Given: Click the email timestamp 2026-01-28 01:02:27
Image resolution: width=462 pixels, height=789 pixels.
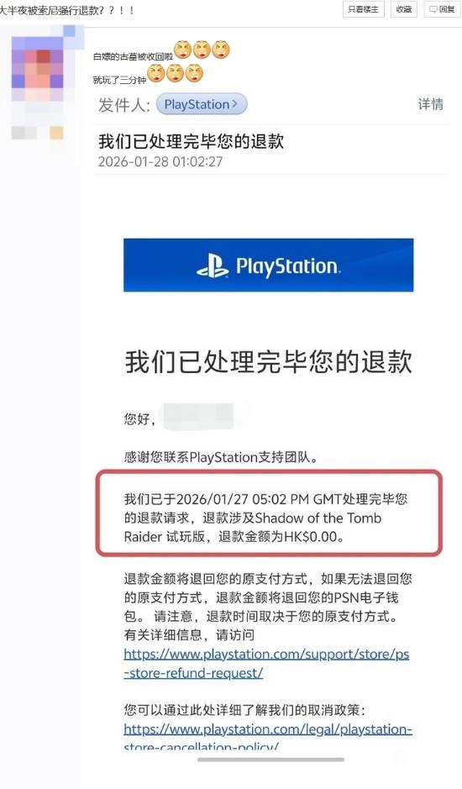Looking at the screenshot, I should (x=160, y=161).
